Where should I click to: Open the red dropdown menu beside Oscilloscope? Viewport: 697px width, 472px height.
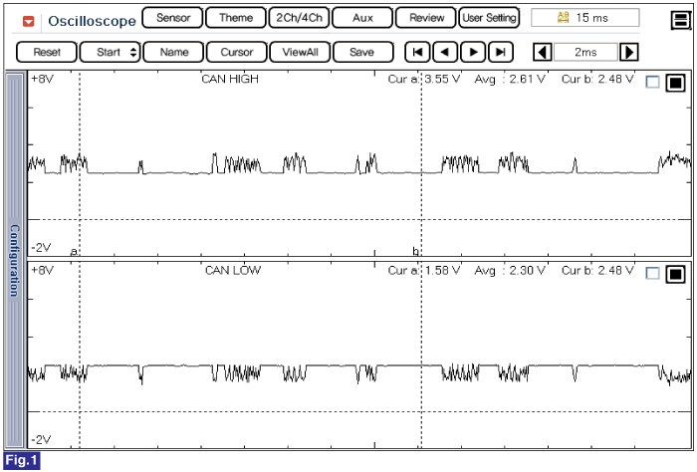pyautogui.click(x=29, y=21)
